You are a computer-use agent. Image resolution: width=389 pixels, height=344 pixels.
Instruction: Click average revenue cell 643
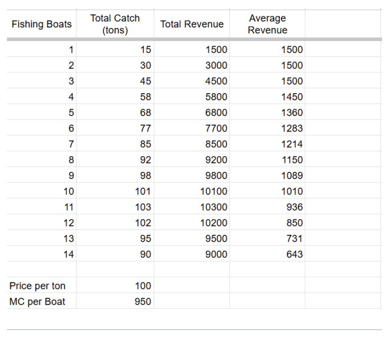pyautogui.click(x=267, y=254)
